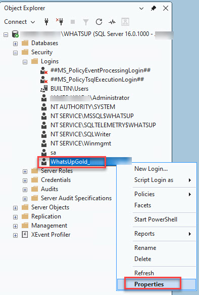Click the WHATSUP server database icon
199x295 pixels.
(x=15, y=34)
